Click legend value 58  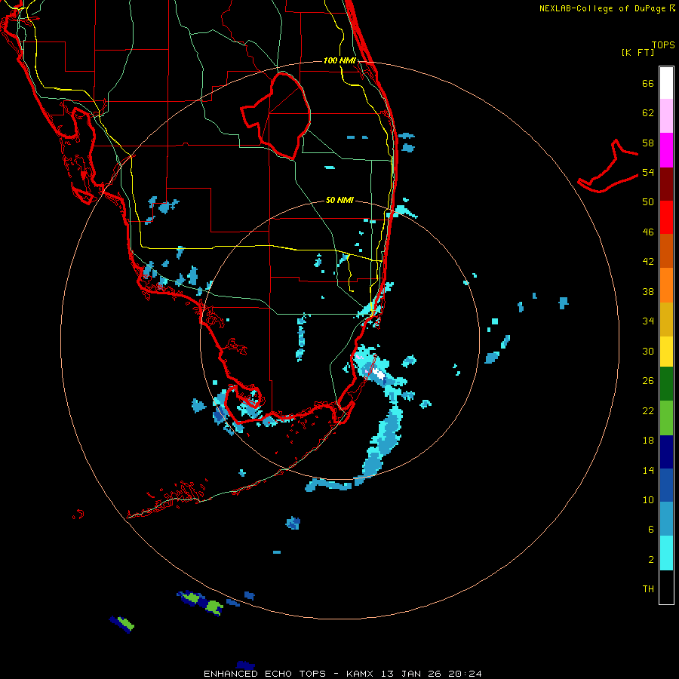click(x=648, y=143)
